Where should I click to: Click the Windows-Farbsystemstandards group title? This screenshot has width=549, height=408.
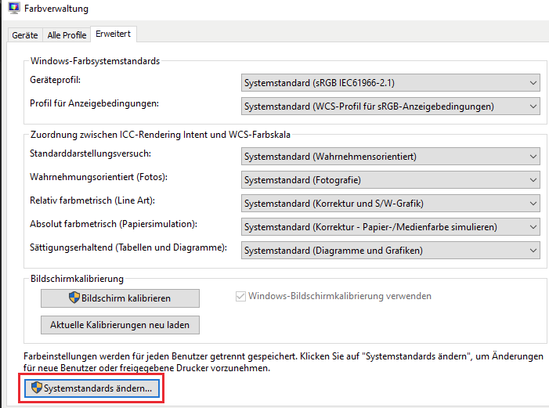pyautogui.click(x=96, y=61)
